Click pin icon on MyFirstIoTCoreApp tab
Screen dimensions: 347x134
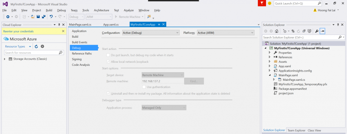point(159,24)
